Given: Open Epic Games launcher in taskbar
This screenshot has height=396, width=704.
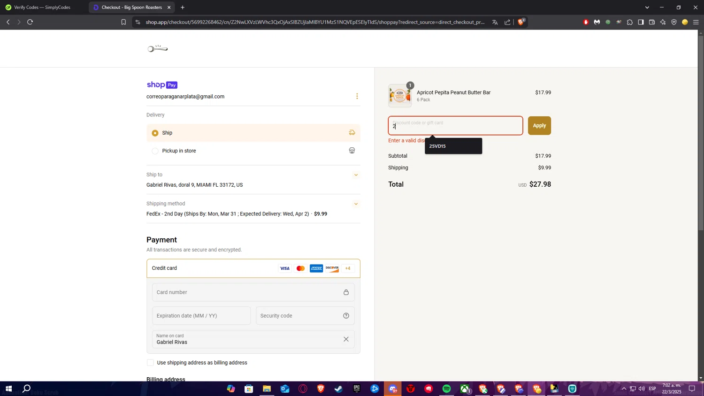Looking at the screenshot, I should pos(357,389).
